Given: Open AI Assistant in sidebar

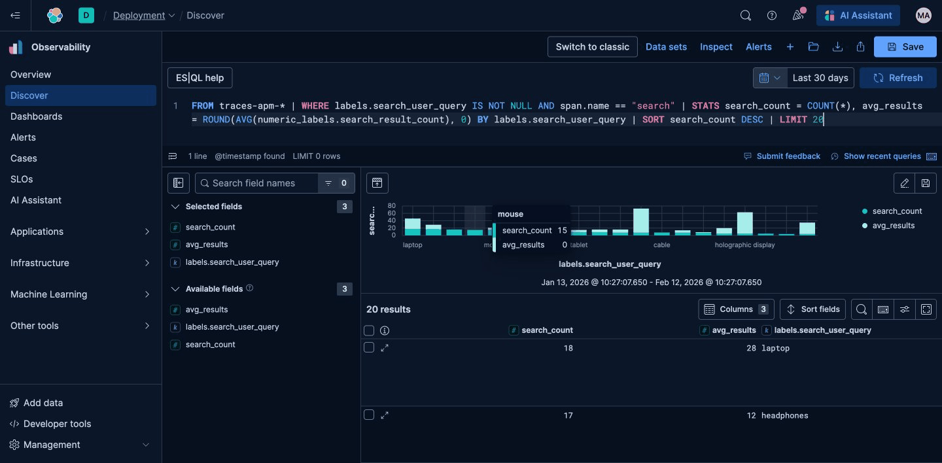Looking at the screenshot, I should [80, 200].
